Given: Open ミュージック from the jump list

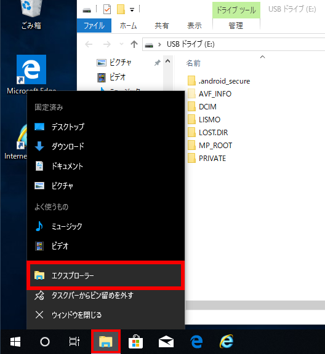Looking at the screenshot, I should (106, 226).
